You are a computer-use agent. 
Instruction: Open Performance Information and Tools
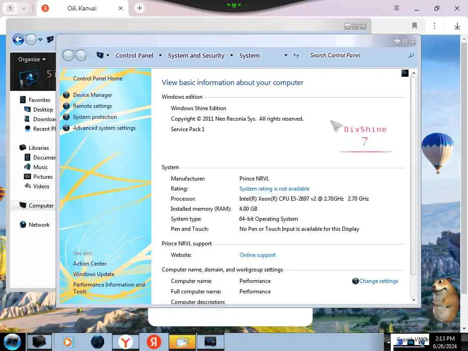point(109,288)
